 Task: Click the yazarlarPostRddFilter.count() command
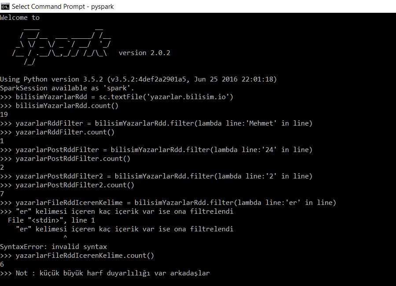(x=65, y=159)
